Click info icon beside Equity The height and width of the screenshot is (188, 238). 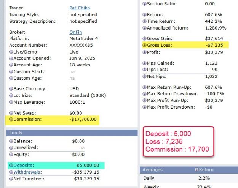pyautogui.click(x=11, y=155)
